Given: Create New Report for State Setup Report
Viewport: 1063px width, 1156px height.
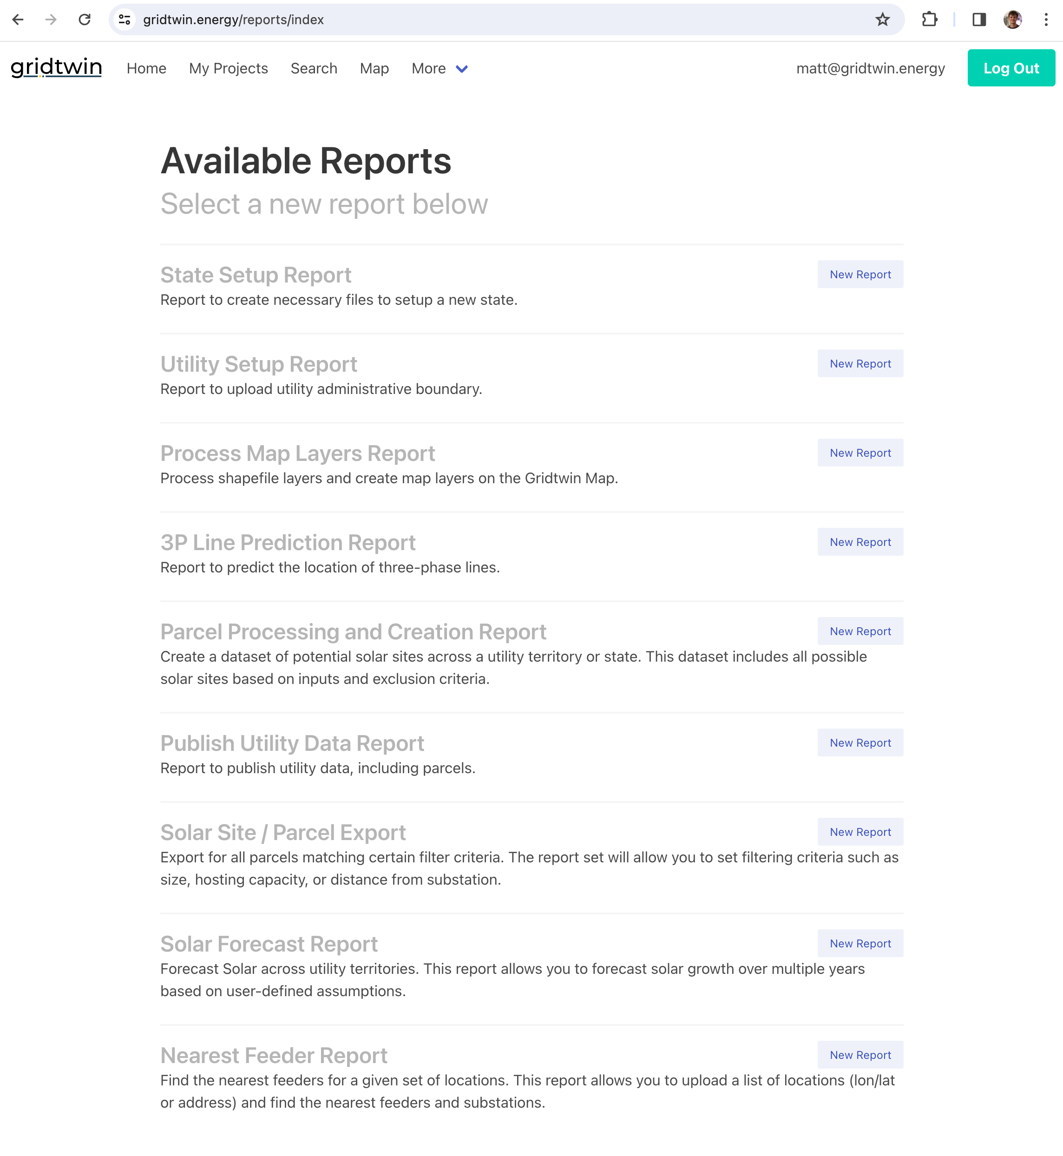Looking at the screenshot, I should (860, 274).
